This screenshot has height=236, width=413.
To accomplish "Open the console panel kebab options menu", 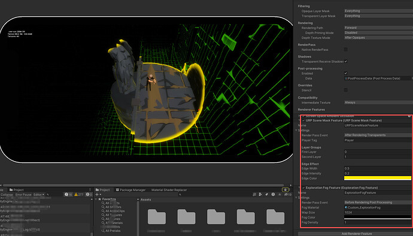I will (x=90, y=190).
